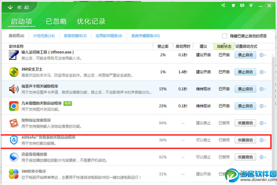Sort by 建议 column header

coord(203,47)
